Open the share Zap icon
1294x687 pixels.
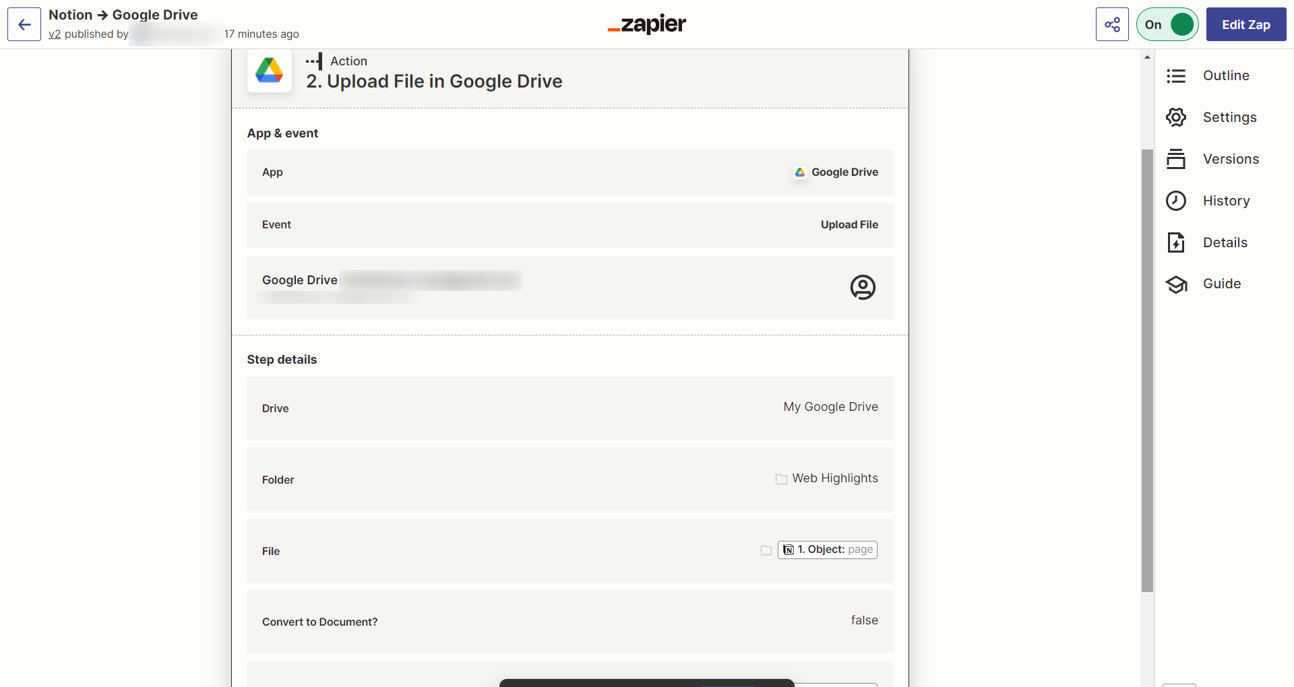pyautogui.click(x=1112, y=25)
